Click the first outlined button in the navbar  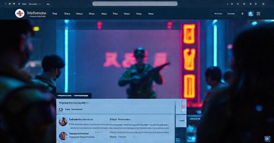[x=217, y=14]
